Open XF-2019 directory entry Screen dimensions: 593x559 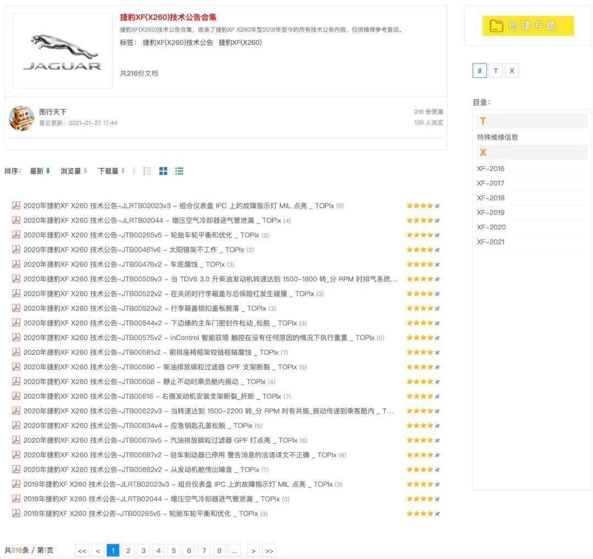coord(490,212)
